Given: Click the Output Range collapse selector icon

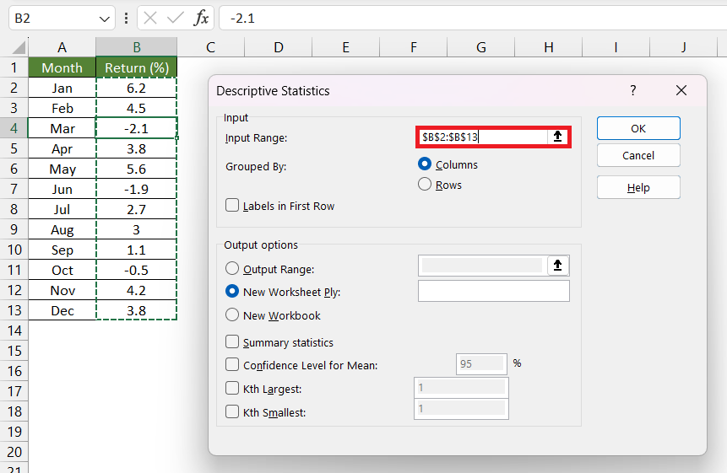Looking at the screenshot, I should [x=558, y=266].
